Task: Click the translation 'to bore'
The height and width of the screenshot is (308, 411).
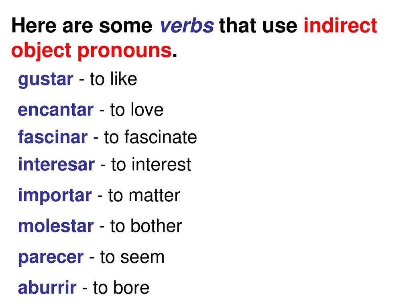Action: (121, 288)
